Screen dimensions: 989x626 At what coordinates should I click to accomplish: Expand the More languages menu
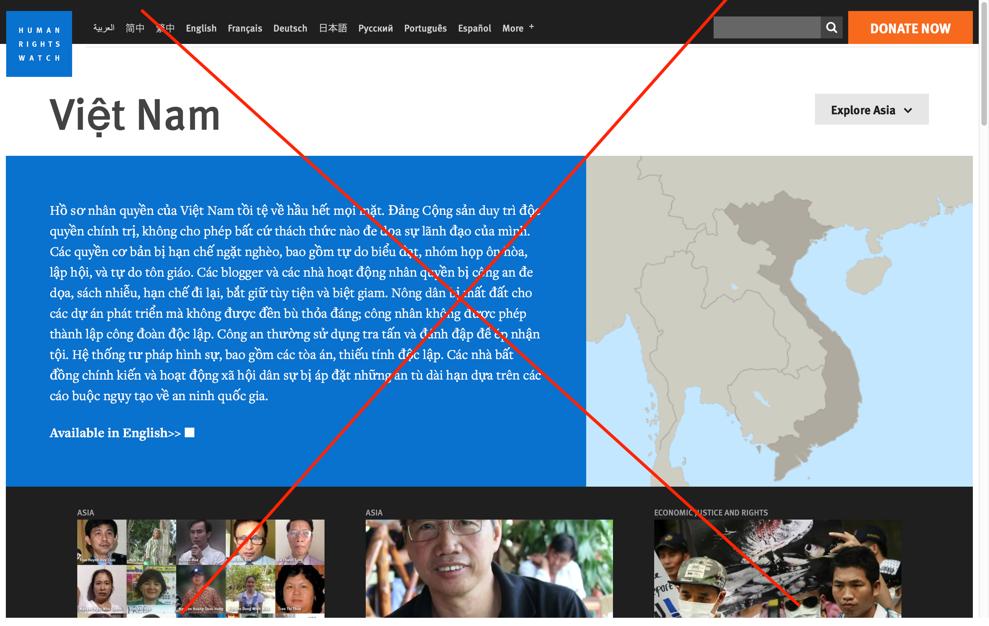click(518, 28)
